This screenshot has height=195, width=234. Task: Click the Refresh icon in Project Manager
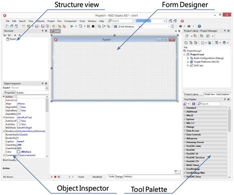click(x=186, y=43)
